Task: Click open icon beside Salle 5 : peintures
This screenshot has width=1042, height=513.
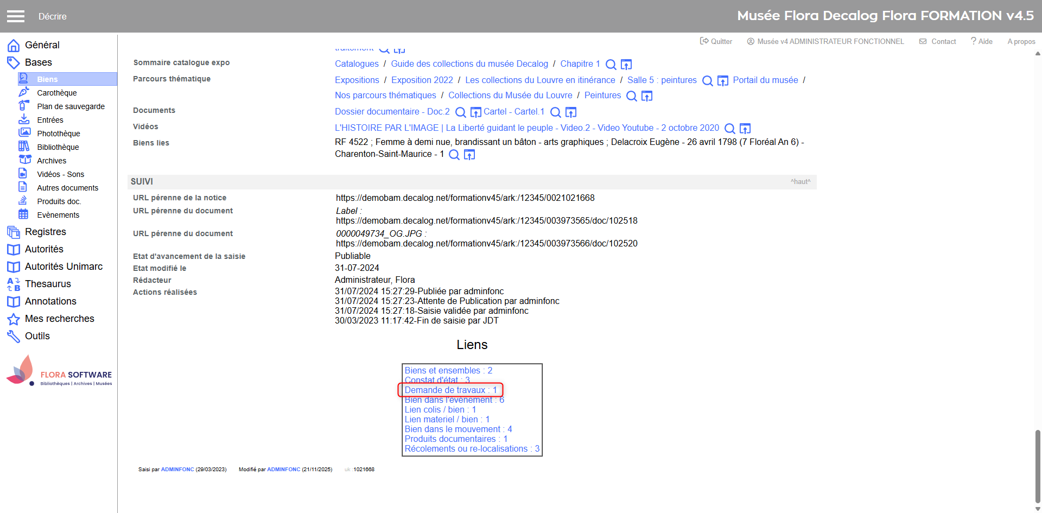Action: (723, 81)
